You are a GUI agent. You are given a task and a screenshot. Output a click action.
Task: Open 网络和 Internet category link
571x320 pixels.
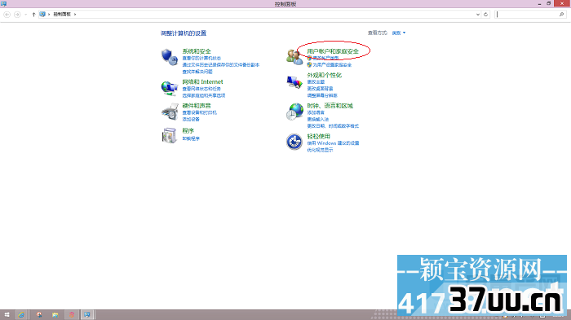tap(202, 81)
